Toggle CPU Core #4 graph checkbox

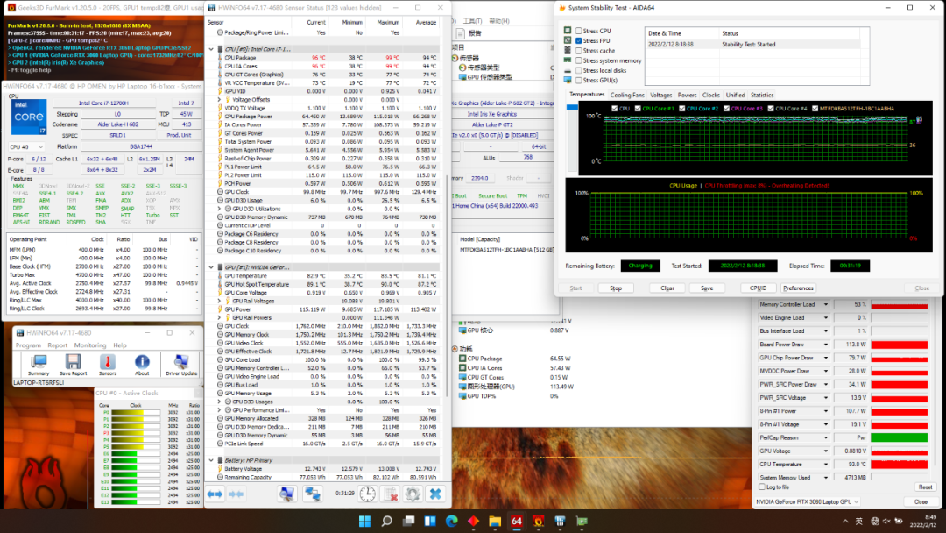tap(771, 109)
